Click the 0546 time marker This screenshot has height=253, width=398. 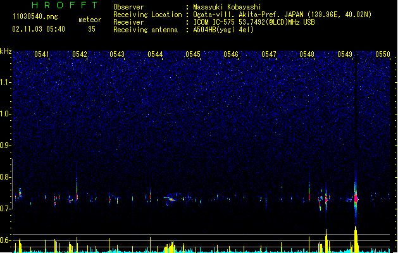pyautogui.click(x=231, y=54)
